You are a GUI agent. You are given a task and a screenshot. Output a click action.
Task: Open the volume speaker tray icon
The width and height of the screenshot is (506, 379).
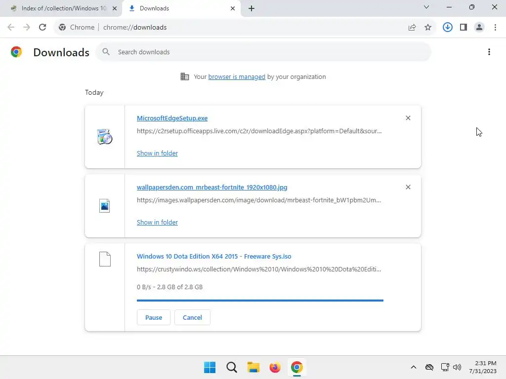click(x=457, y=367)
